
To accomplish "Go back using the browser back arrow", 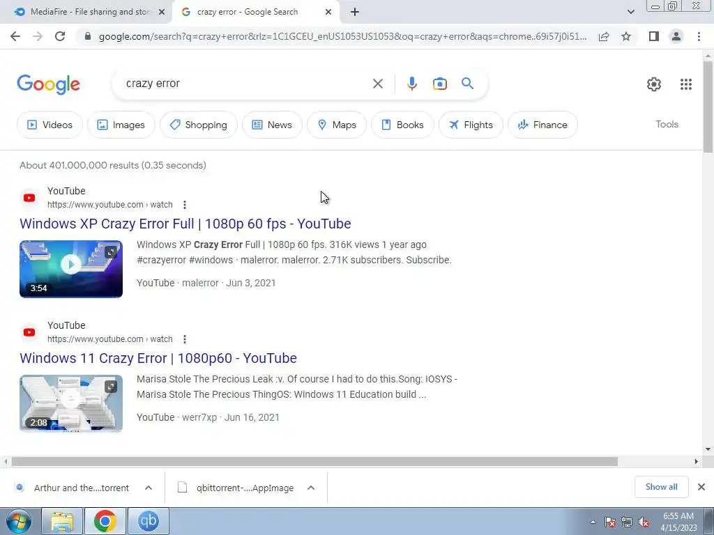I will click(x=15, y=36).
